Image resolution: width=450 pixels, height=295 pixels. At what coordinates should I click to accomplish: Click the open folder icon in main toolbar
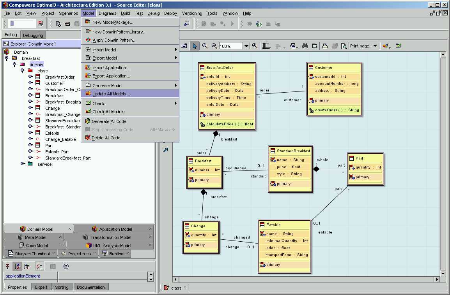[67, 24]
